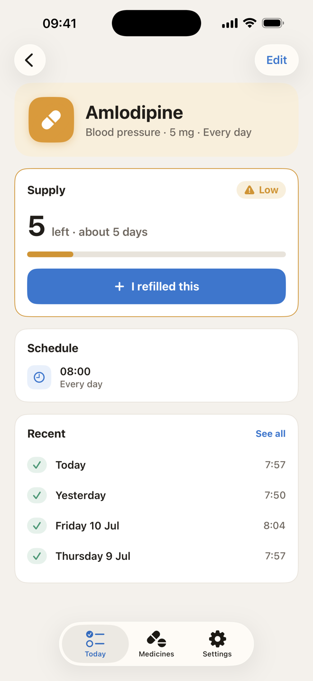Toggle the Today dose checkmark
The image size is (313, 681).
[37, 465]
